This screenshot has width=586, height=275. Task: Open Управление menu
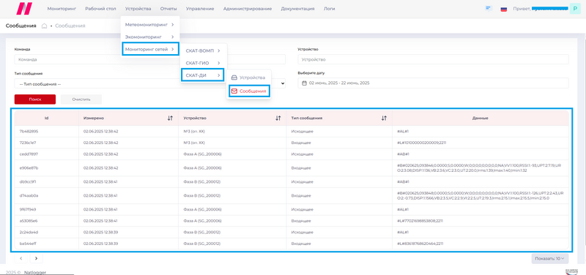200,9
